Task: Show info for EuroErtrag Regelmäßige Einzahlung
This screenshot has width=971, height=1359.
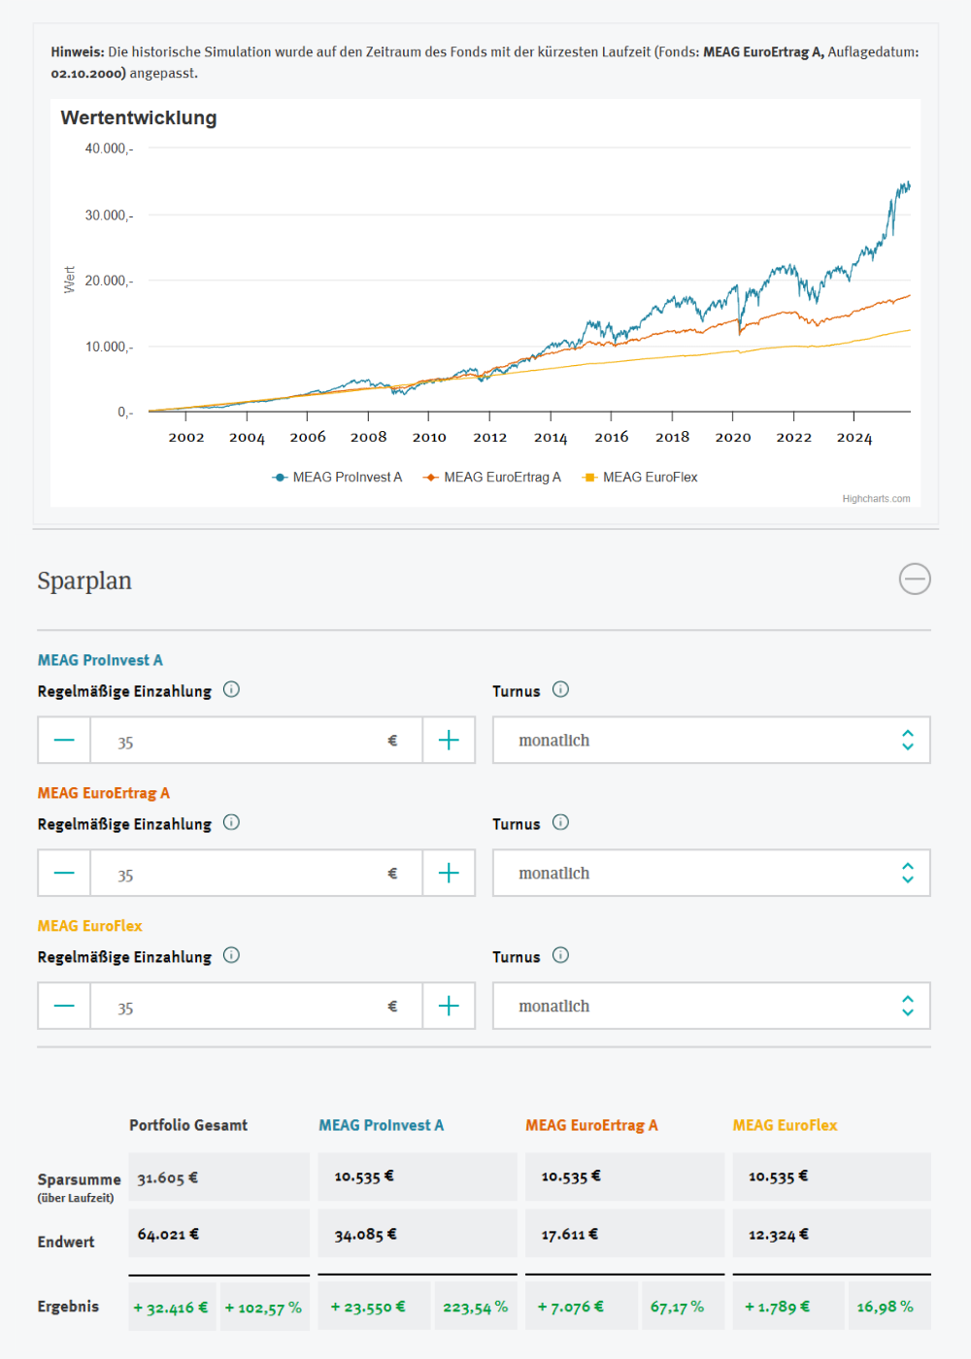Action: click(x=231, y=823)
